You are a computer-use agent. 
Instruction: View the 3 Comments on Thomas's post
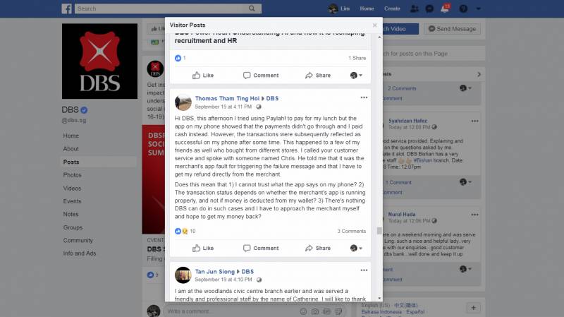tap(351, 231)
